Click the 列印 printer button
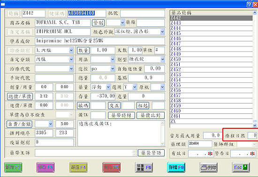This screenshot has height=177, width=258. [x=209, y=167]
